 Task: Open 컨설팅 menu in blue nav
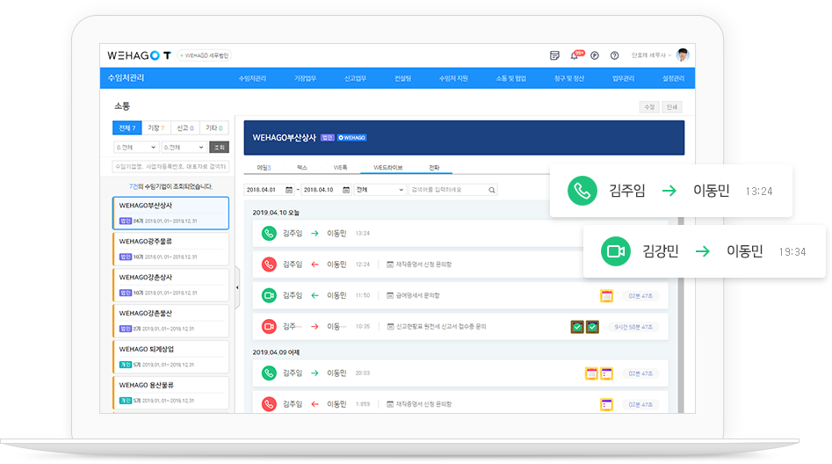[402, 78]
